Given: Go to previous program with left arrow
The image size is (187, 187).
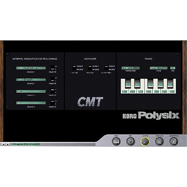Looking at the screenshot, I should 3,144.
